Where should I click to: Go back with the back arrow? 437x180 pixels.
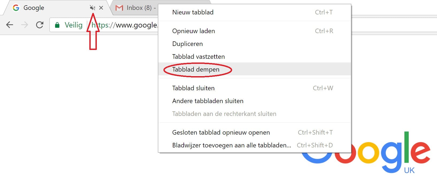pyautogui.click(x=10, y=25)
